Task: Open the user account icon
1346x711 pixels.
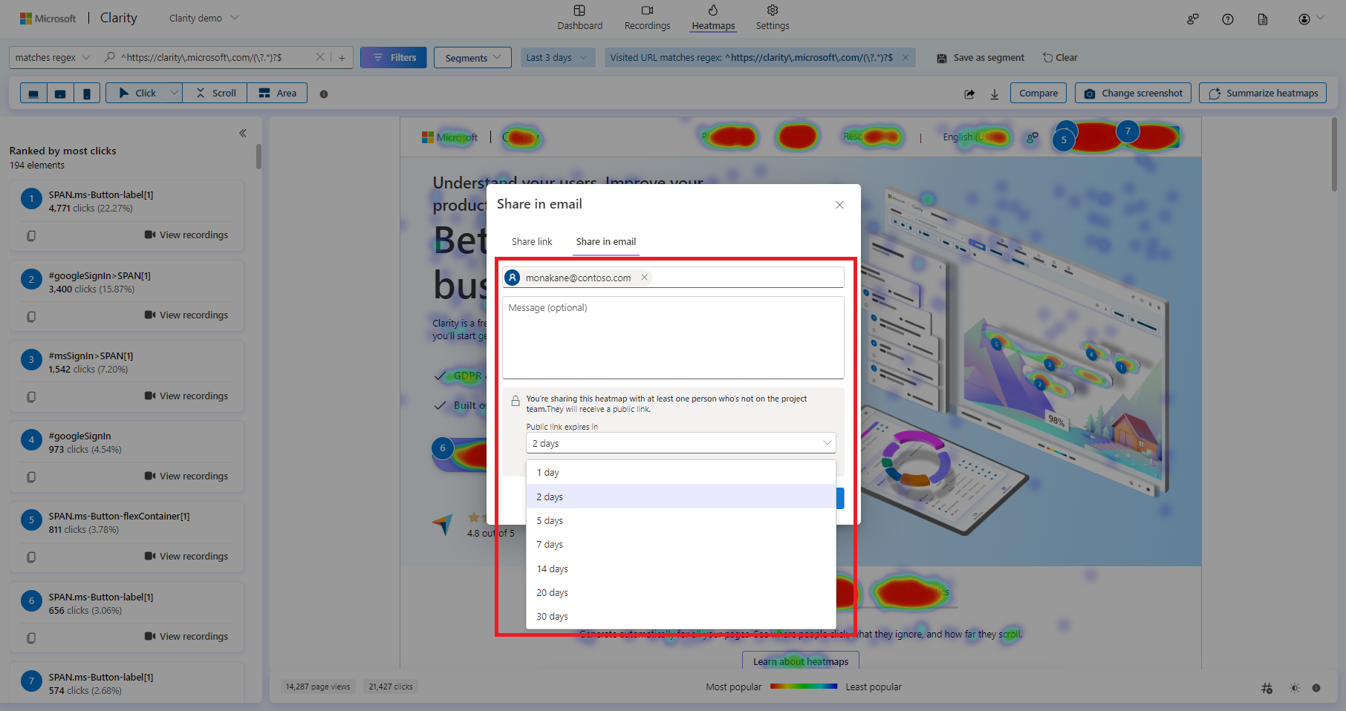Action: tap(1304, 19)
